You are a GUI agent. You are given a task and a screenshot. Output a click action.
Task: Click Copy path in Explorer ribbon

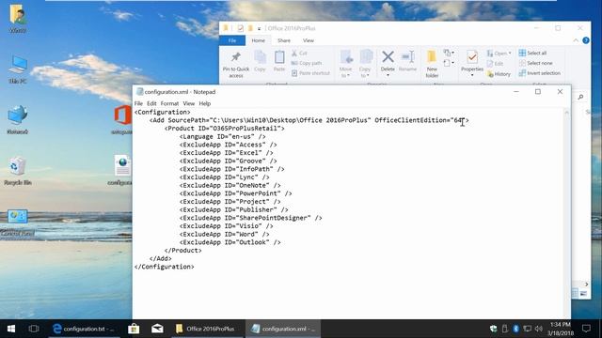[307, 63]
